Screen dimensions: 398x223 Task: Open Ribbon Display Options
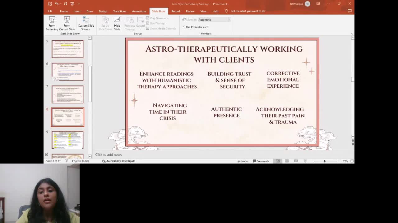[318, 4]
